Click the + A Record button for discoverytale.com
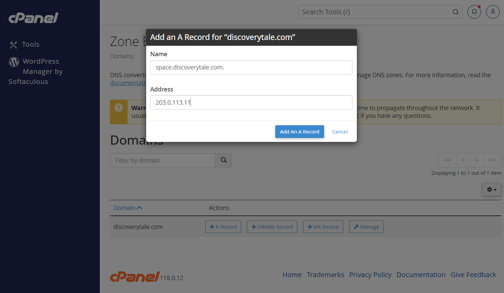Image resolution: width=504 pixels, height=293 pixels. (x=223, y=227)
